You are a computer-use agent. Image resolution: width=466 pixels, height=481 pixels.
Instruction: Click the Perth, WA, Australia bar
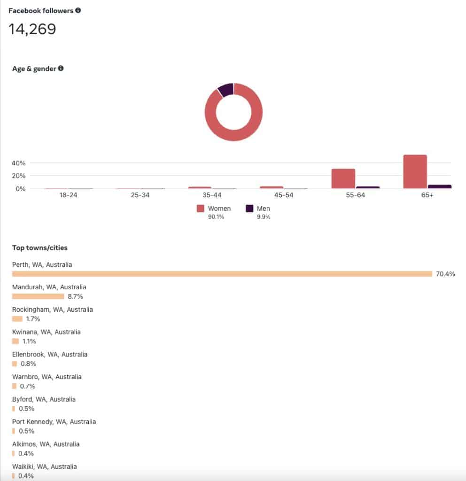tap(222, 274)
